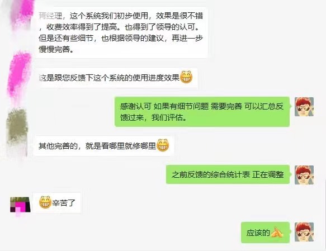Select the message 这是跟您反馈下这个系统的使用进度效果
The height and width of the screenshot is (251, 326).
pos(116,78)
